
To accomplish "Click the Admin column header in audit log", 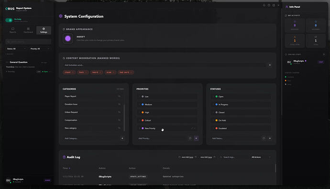I will pos(102,168).
